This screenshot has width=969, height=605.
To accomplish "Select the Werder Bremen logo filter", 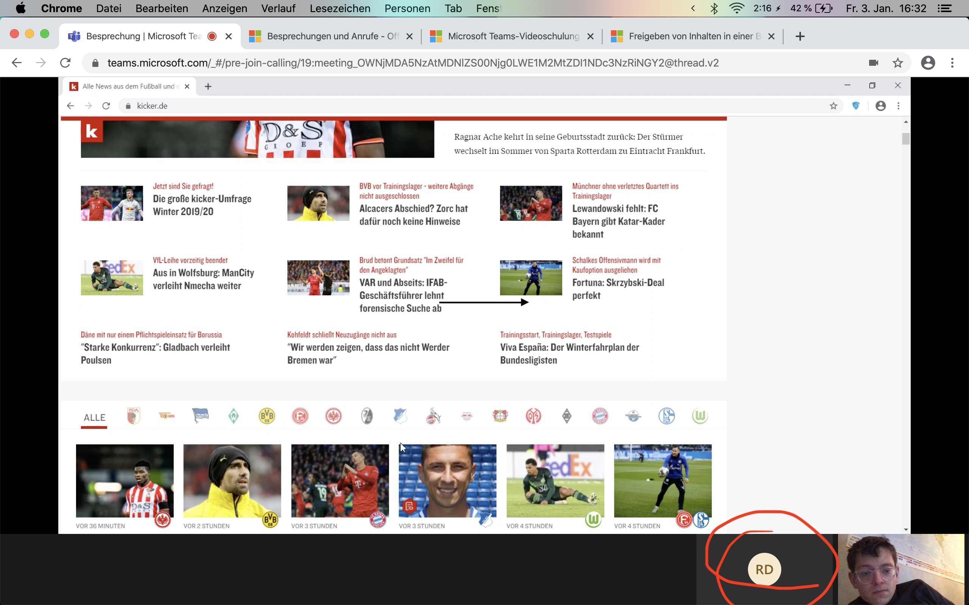I will (234, 416).
